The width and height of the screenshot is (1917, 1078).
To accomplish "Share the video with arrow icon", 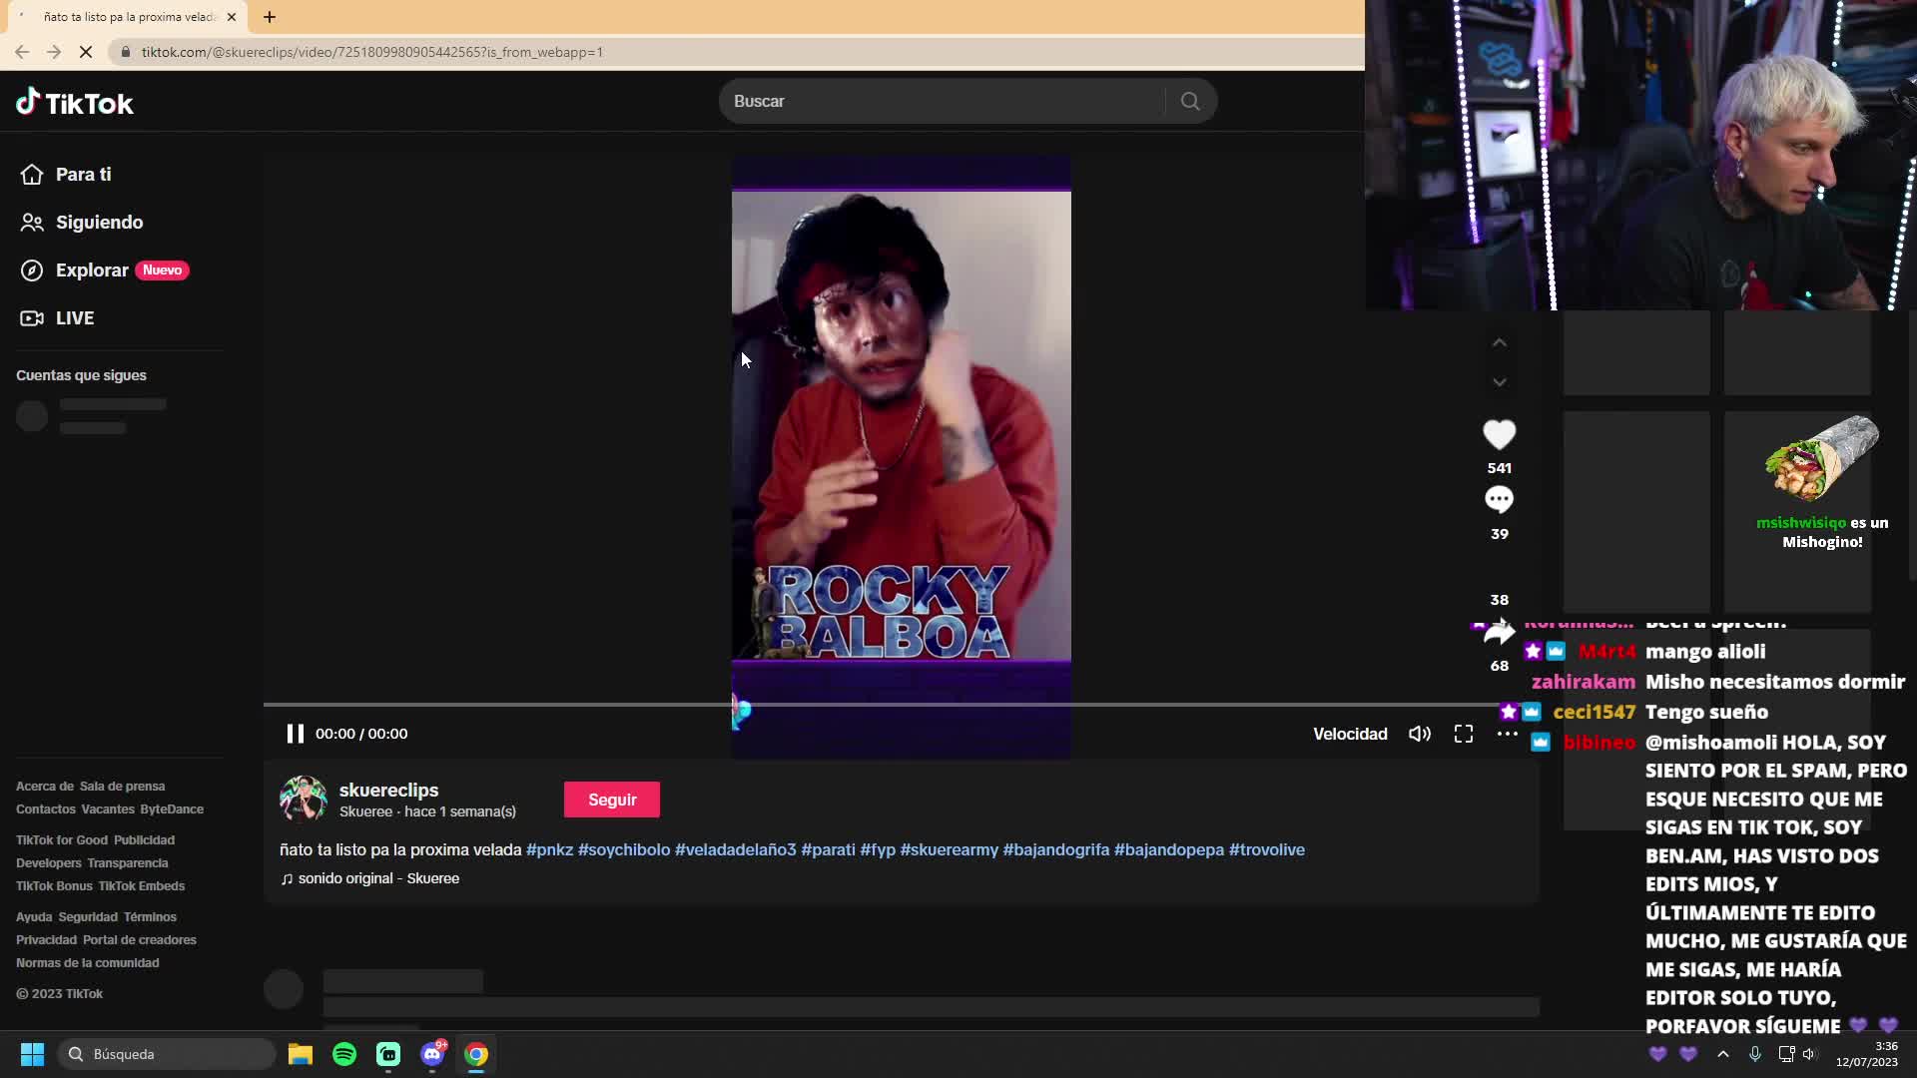I will (1499, 632).
